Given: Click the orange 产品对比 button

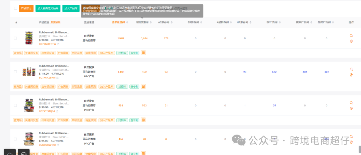Looking at the screenshot, I should pos(26,8).
